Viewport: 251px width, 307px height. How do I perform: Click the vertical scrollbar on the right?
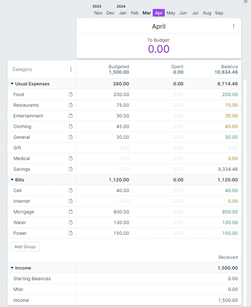point(245,155)
